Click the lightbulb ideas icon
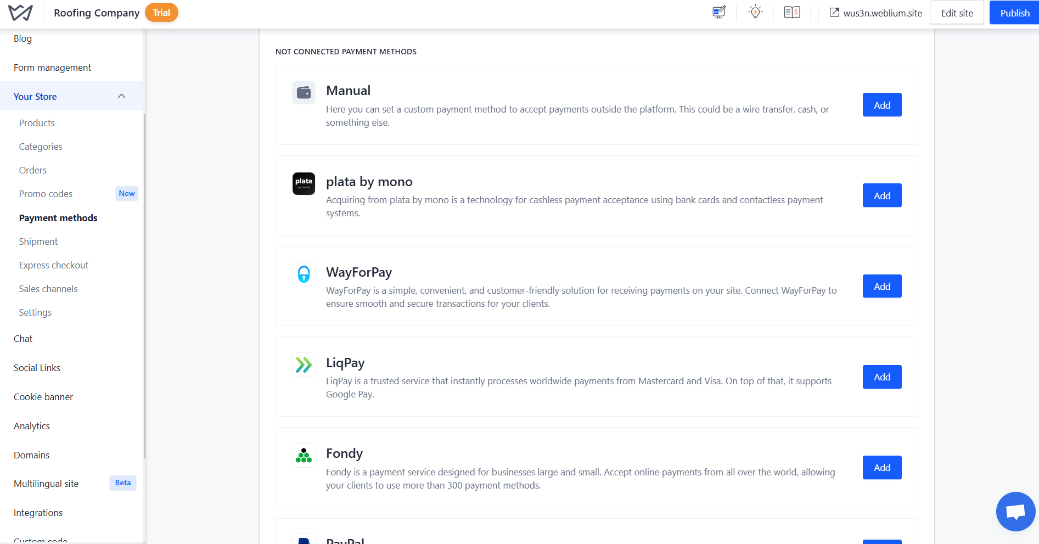The image size is (1039, 544). pos(755,13)
